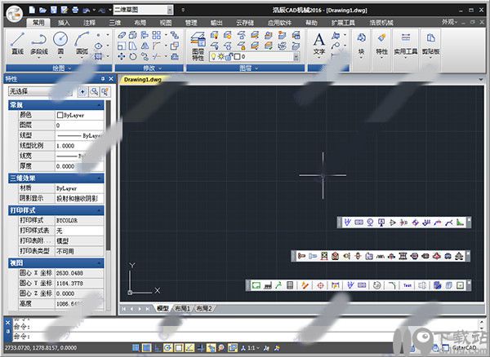Viewport: 490px width, 357px height.
Task: Open the 1:1 annotation scale dropdown
Action: tap(253, 348)
